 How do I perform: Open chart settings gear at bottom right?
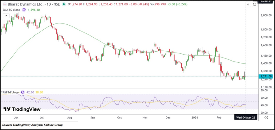(x=266, y=118)
